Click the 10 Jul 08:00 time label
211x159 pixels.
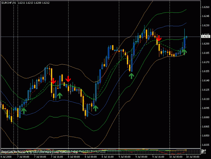point(193,157)
